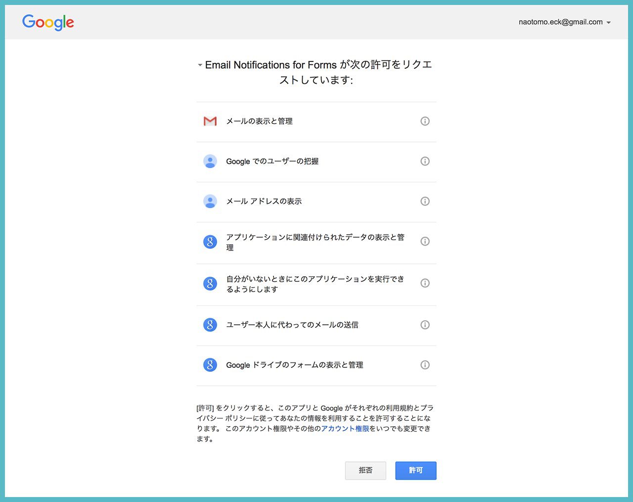
Task: Click the profile icon beside メール アドレスの表示
Action: click(210, 201)
